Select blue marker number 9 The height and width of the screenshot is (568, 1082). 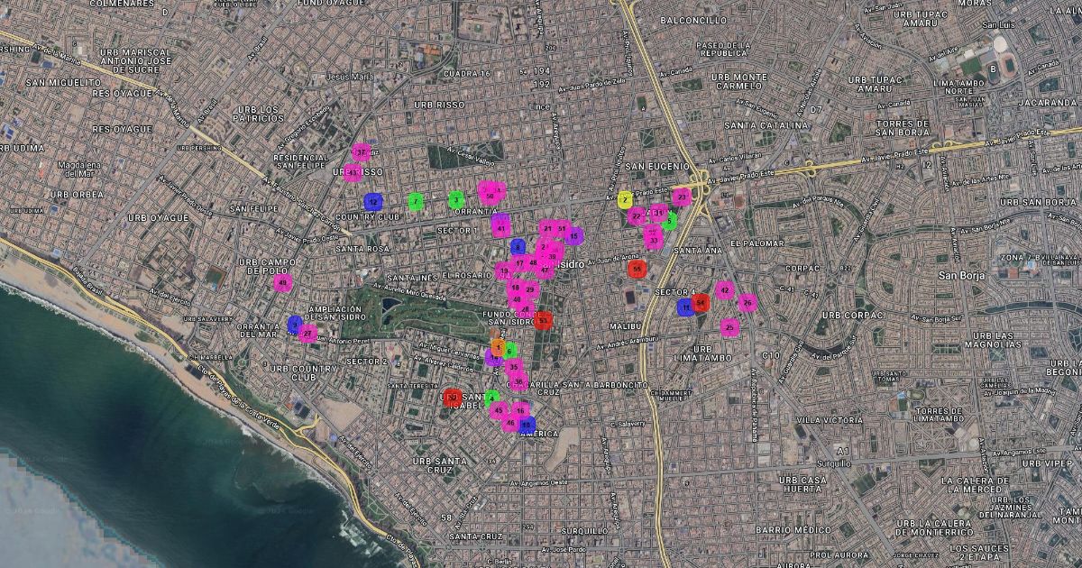pyautogui.click(x=295, y=324)
